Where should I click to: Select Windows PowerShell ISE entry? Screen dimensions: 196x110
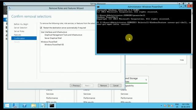pos(54,45)
